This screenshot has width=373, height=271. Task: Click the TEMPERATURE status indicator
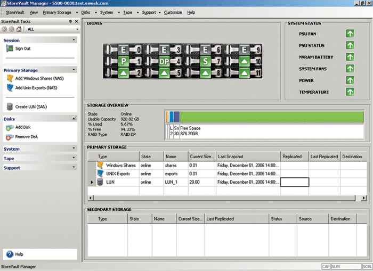(x=350, y=92)
